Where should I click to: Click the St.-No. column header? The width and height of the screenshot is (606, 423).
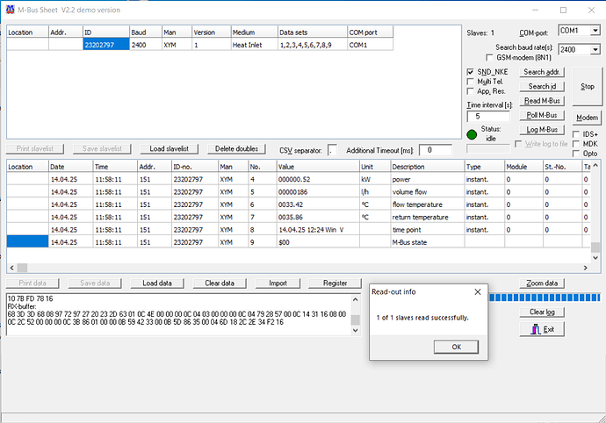562,167
